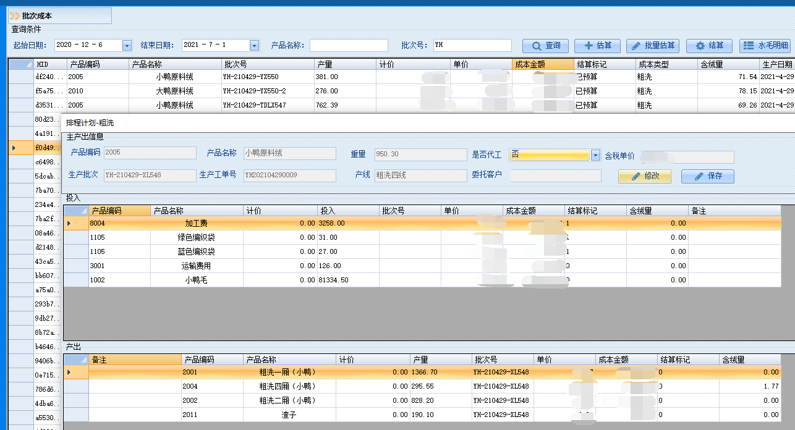Click the 批量估算 pencil button

click(x=652, y=46)
